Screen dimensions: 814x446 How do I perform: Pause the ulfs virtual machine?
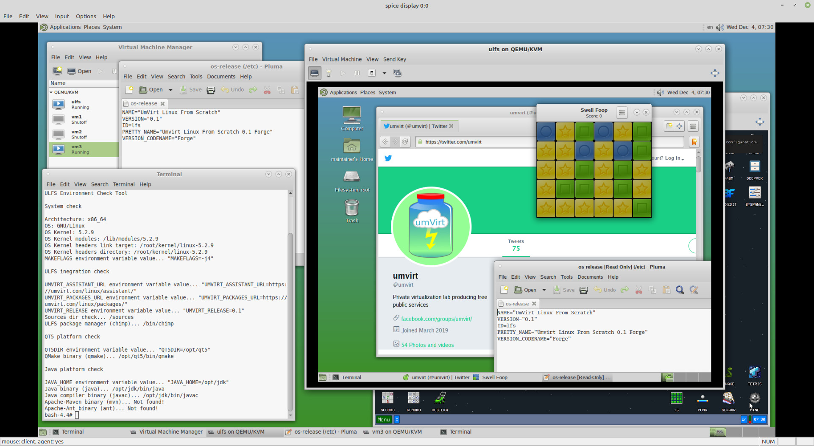click(x=357, y=73)
